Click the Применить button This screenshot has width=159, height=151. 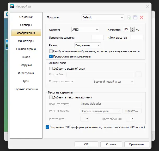137,144
